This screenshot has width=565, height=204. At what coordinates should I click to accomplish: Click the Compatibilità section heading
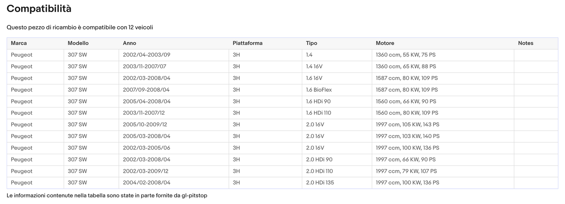coord(39,9)
